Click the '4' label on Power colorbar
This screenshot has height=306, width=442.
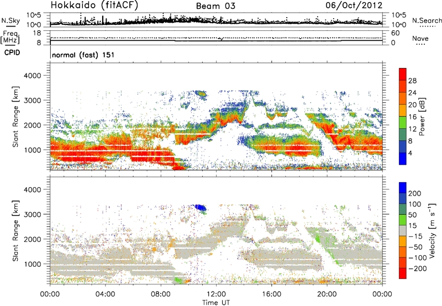tap(411, 153)
